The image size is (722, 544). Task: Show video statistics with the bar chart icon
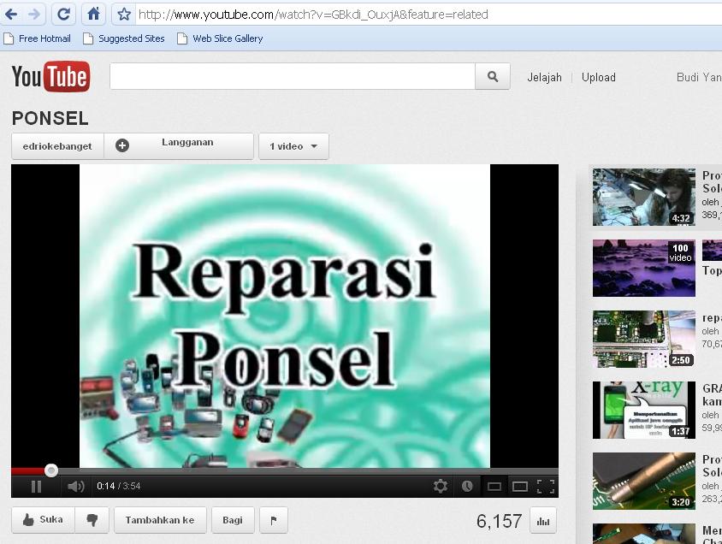click(x=543, y=521)
